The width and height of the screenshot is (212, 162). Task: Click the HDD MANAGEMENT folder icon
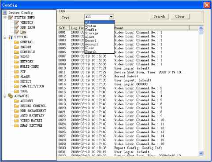click(x=16, y=111)
